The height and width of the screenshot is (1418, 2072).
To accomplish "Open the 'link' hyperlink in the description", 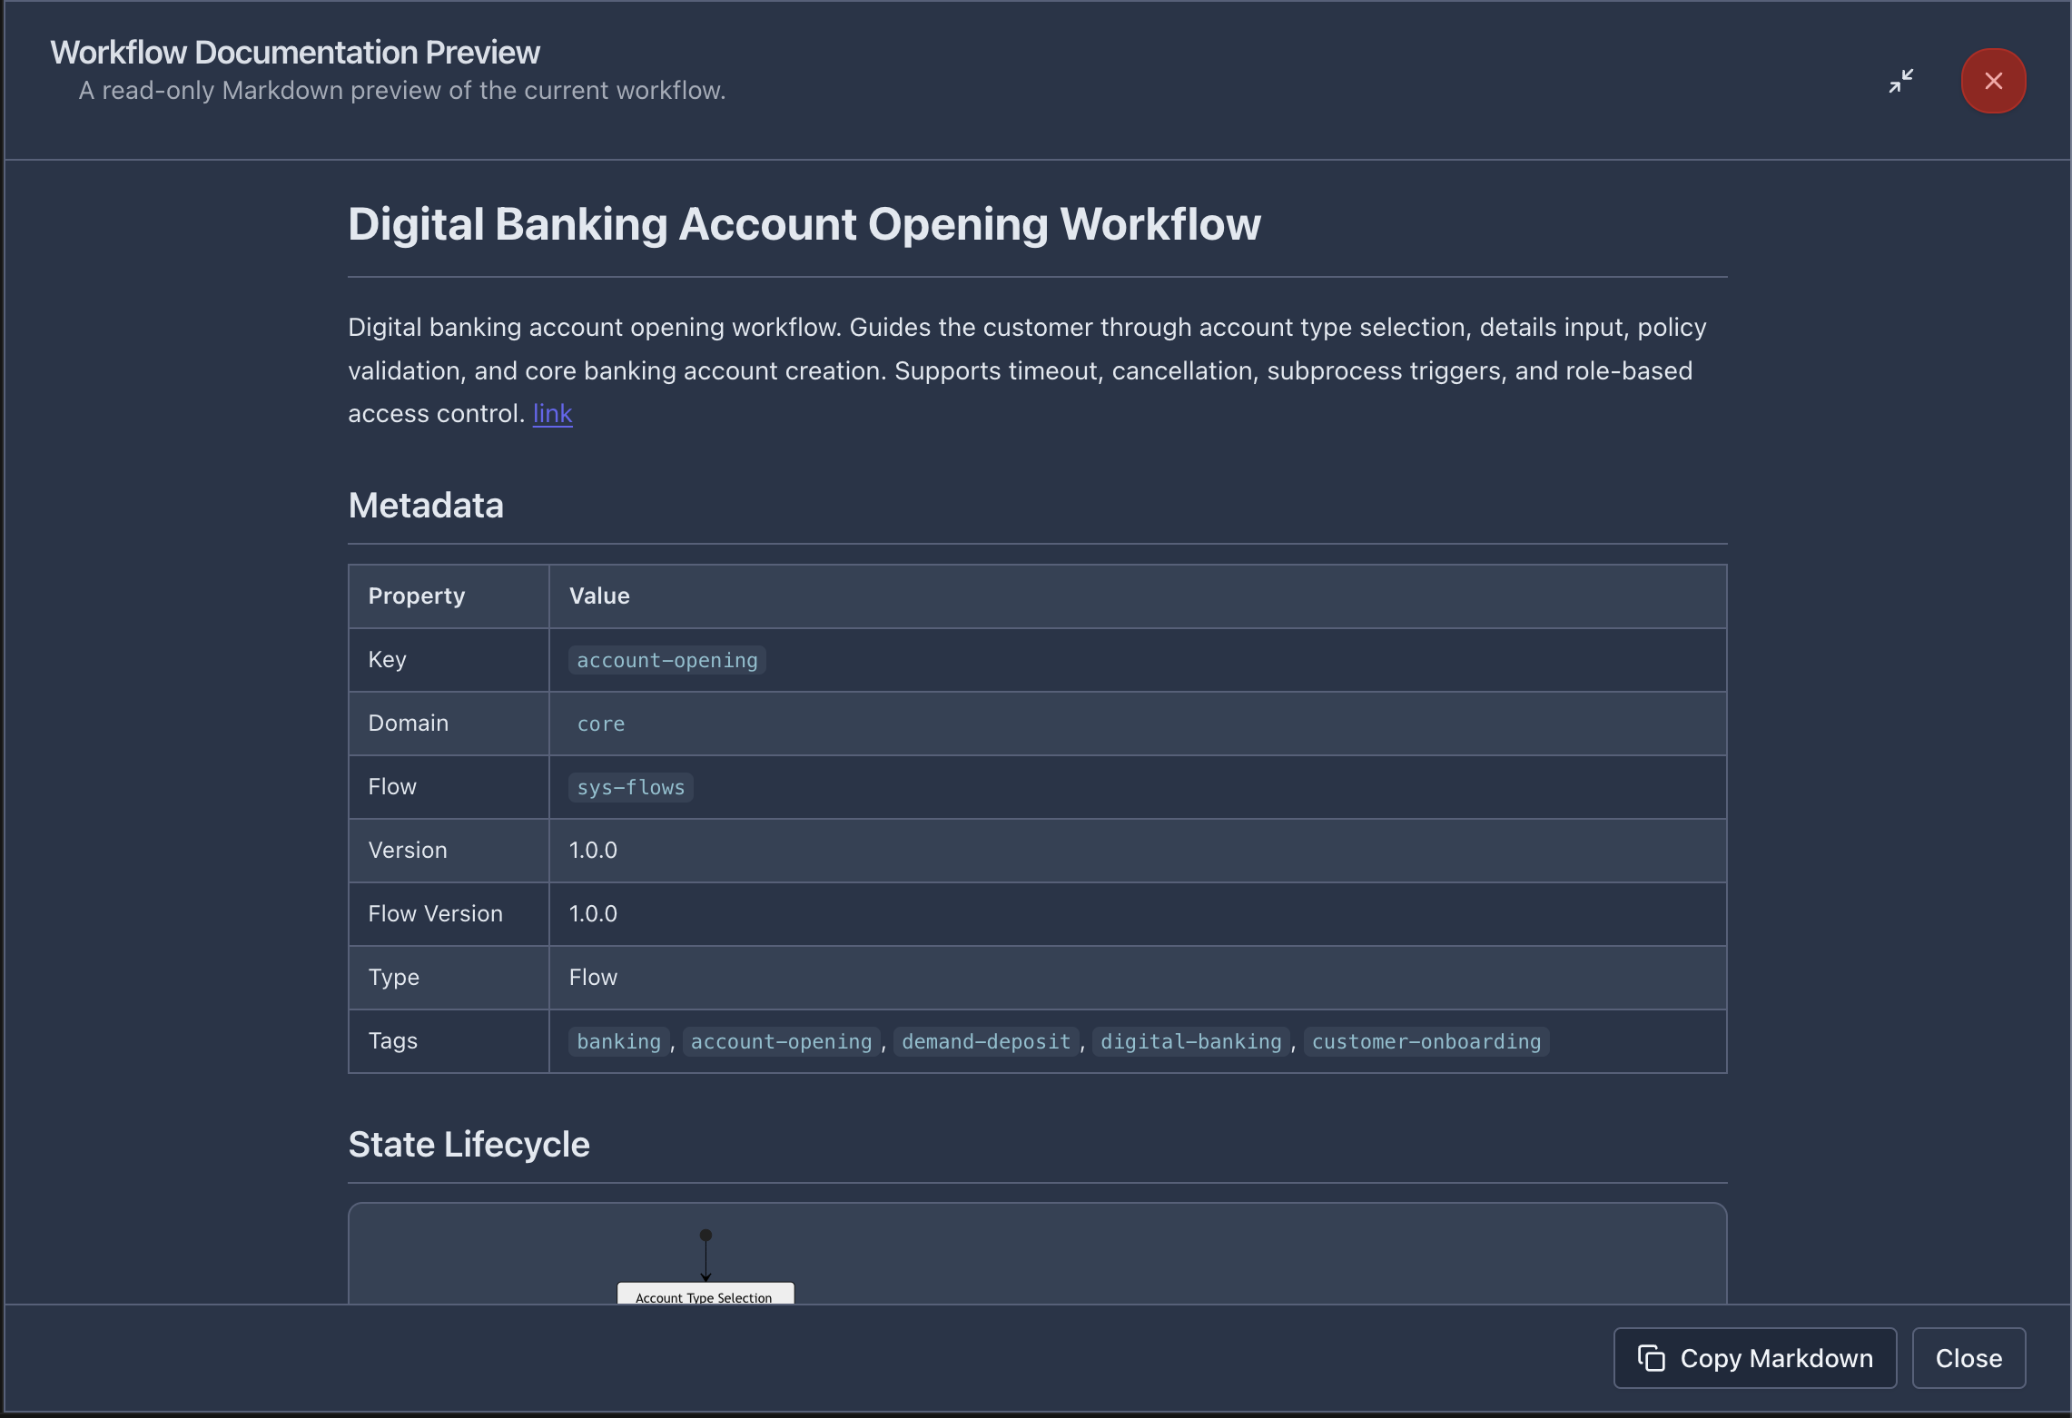I will click(x=552, y=414).
